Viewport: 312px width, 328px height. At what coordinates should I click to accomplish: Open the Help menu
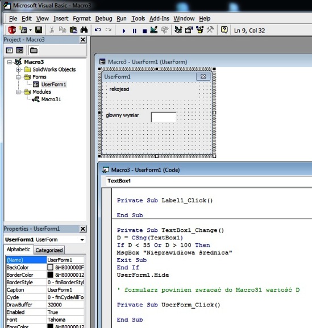point(205,19)
